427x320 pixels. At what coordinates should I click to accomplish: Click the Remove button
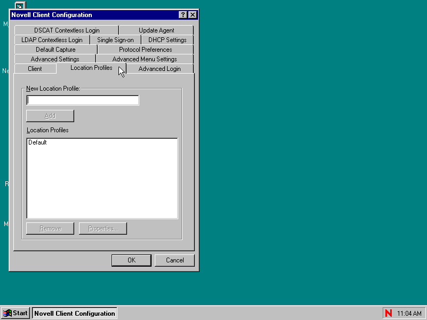(50, 229)
